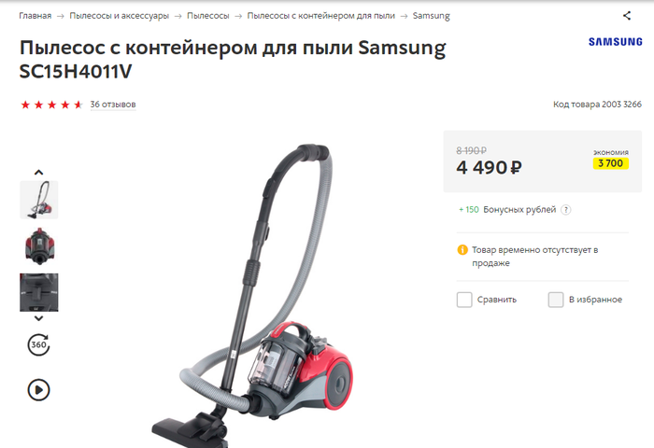This screenshot has height=448, width=654.
Task: Select the front-view vacuum thumbnail
Action: tap(39, 245)
